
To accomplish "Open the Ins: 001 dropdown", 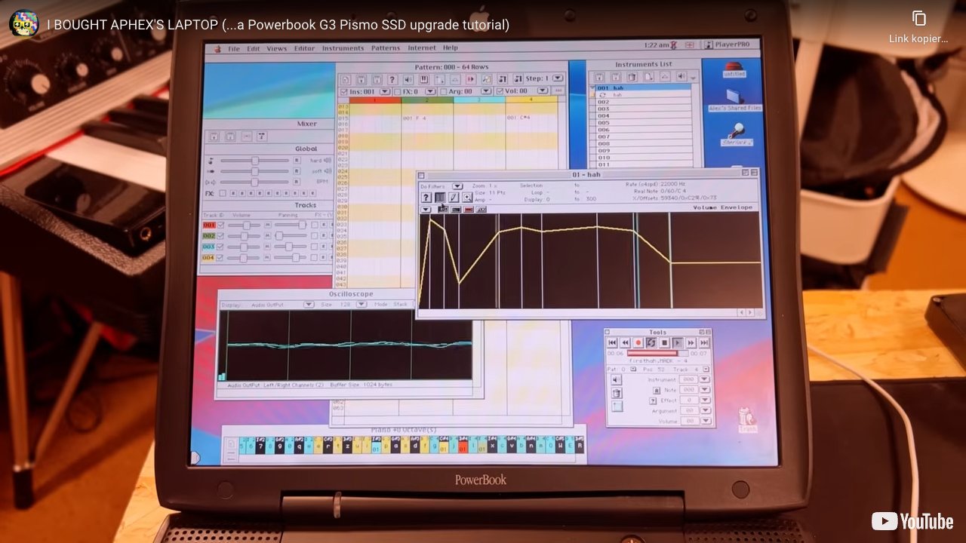I will (385, 91).
